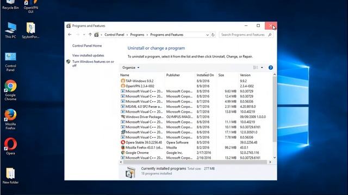Launch OpenVPN GUI from desktop

(30, 6)
